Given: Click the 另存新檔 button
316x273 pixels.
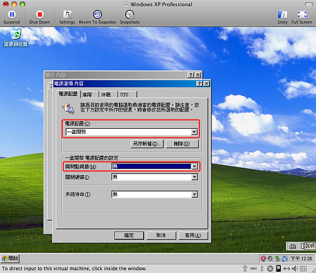Looking at the screenshot, I should (147, 144).
